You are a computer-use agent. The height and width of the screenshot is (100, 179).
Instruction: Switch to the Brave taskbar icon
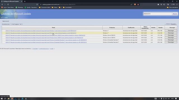pyautogui.click(x=12, y=99)
